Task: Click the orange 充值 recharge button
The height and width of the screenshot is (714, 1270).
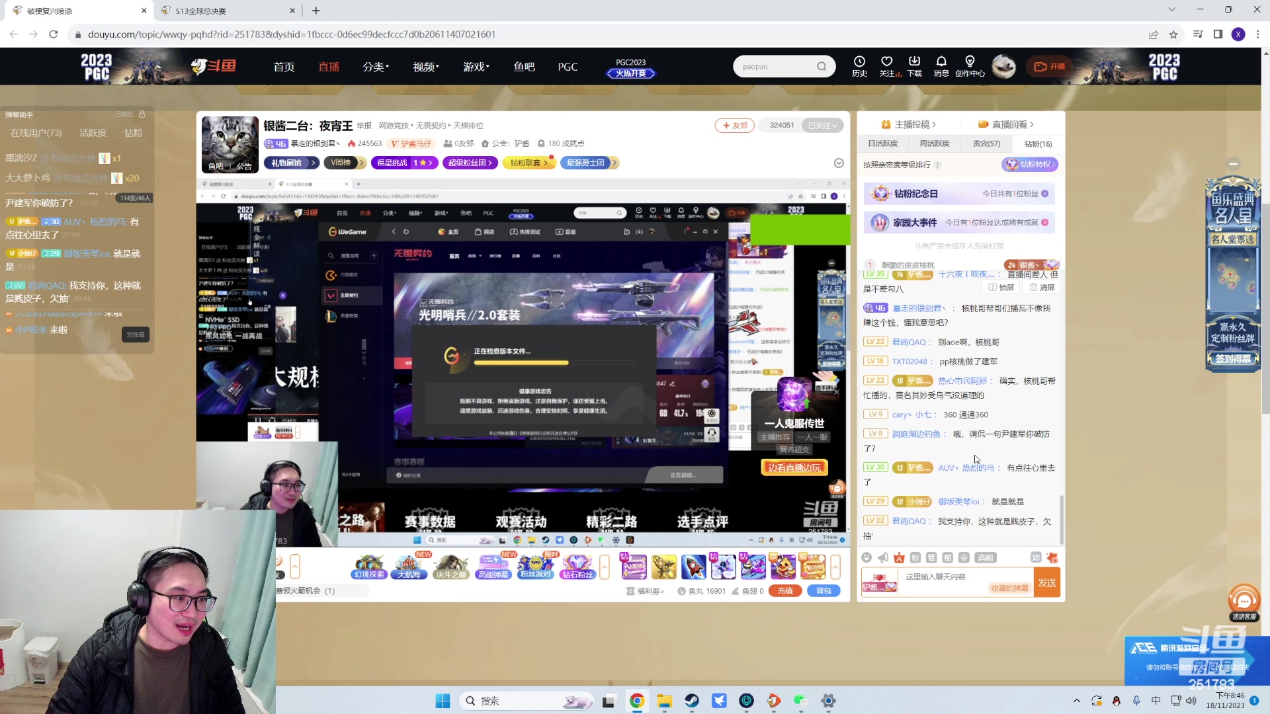Action: [x=785, y=590]
